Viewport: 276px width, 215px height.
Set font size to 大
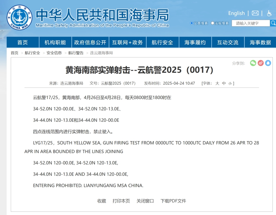pyautogui.click(x=217, y=83)
